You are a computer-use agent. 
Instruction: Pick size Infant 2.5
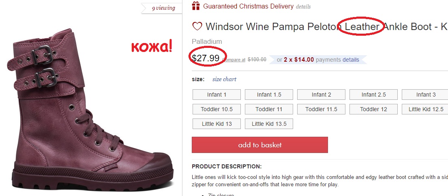[373, 95]
